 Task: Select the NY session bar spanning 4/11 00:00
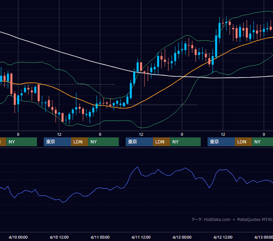click(104, 142)
